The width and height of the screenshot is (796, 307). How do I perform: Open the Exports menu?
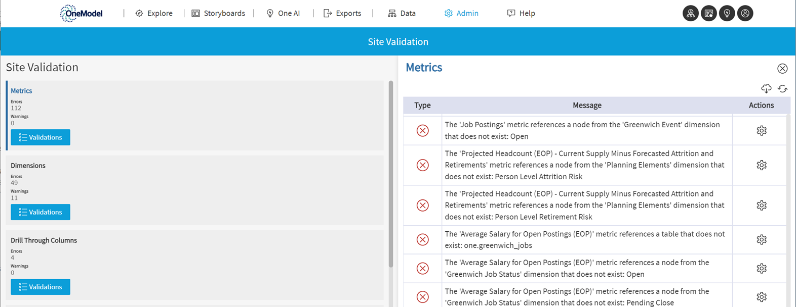coord(342,14)
